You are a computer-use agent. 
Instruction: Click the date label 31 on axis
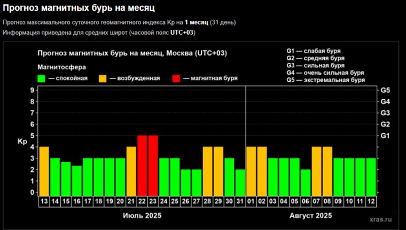pos(240,201)
